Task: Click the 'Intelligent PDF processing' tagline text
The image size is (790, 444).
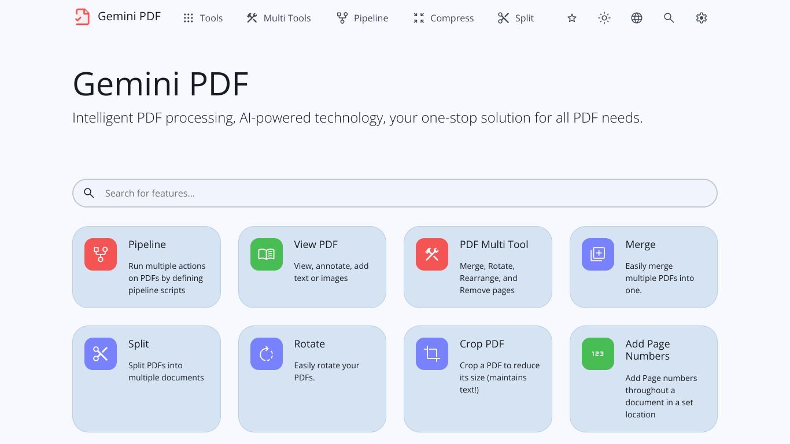Action: point(357,118)
